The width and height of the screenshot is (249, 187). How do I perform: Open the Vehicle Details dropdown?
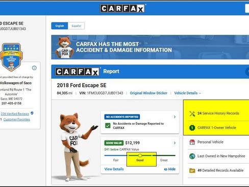click(187, 93)
